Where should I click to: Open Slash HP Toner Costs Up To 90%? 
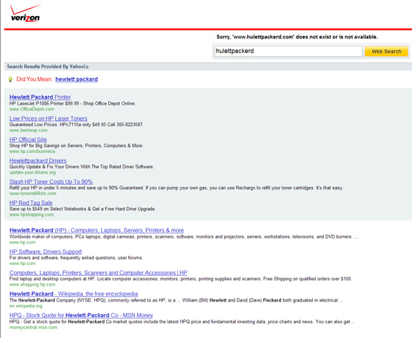point(51,182)
